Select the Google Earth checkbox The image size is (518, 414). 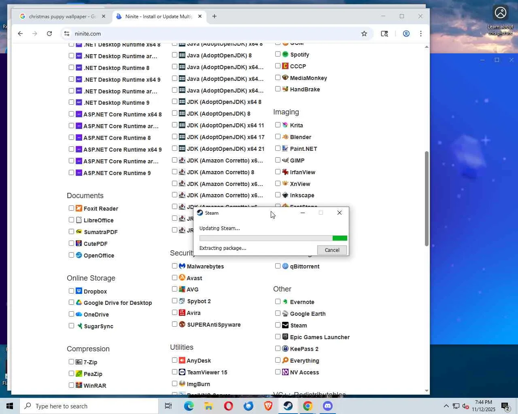(278, 313)
